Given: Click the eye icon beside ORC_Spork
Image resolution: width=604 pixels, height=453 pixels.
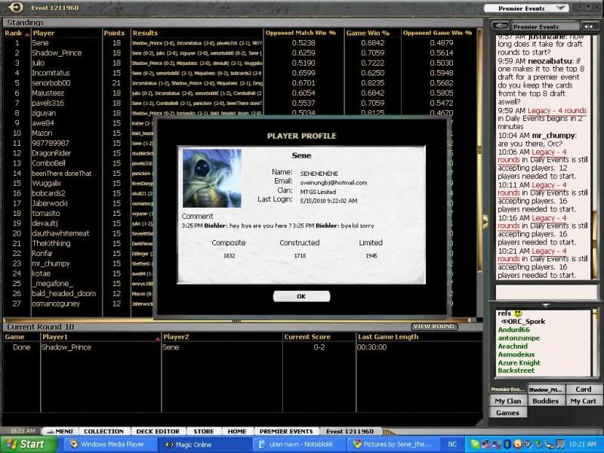Looking at the screenshot, I should pyautogui.click(x=504, y=322).
